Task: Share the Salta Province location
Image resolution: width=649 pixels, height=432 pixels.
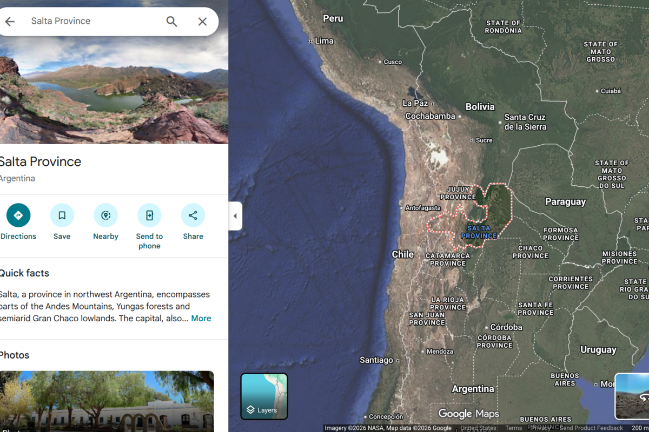Action: [193, 215]
